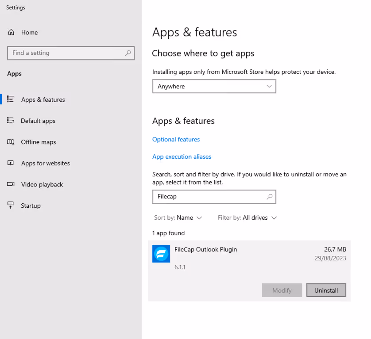The height and width of the screenshot is (339, 371).
Task: Uninstall the FileCap Outlook Plugin
Action: click(x=326, y=290)
